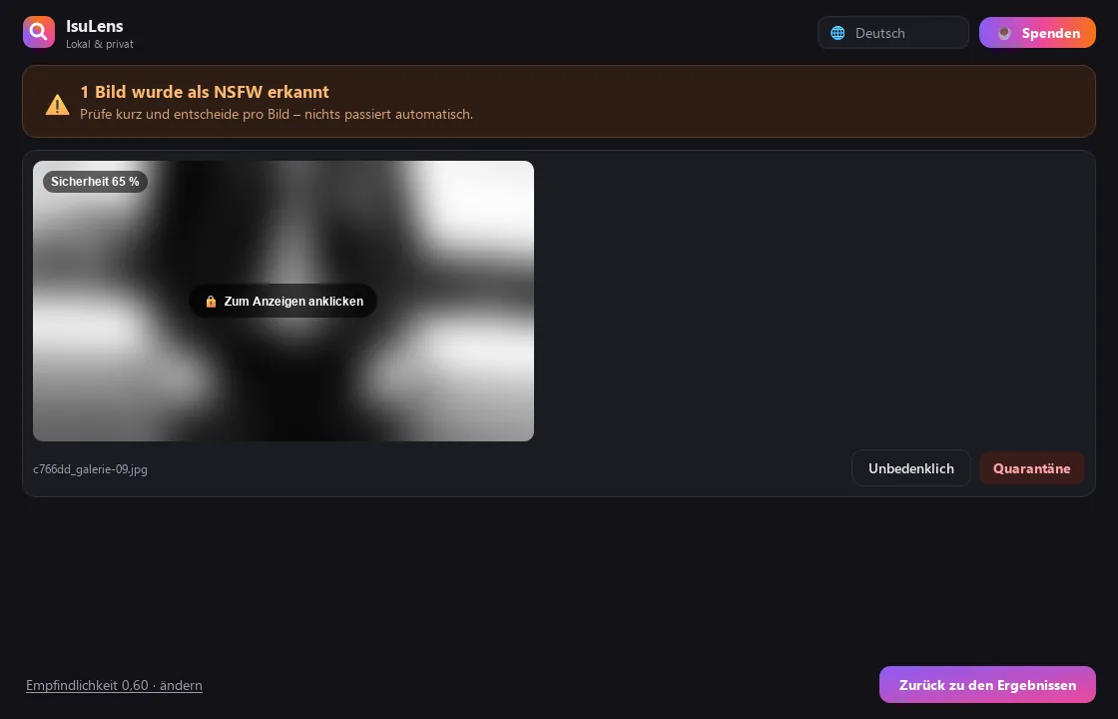Click the IsuLens app title text

point(94,26)
